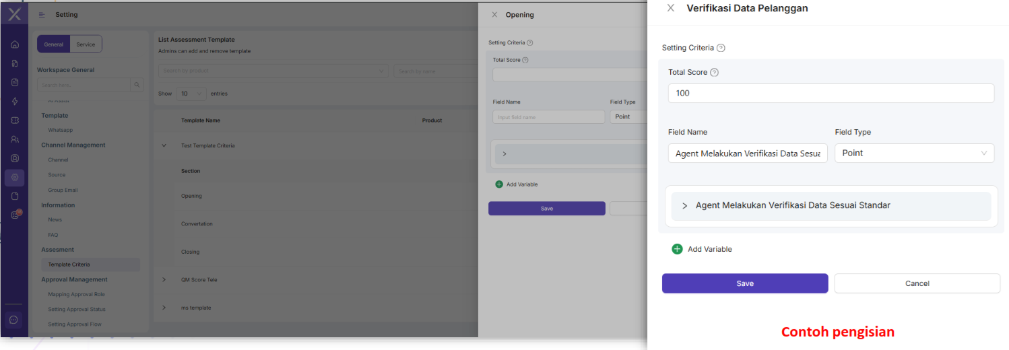Save the Verifikasi Data Pelanggan criteria
The image size is (1009, 350).
point(745,283)
